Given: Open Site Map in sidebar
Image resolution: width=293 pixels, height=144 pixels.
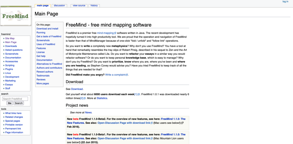Looking at the screenshot, I should 10,38.
